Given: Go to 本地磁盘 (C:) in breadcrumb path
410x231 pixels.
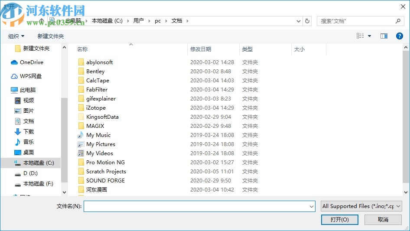Looking at the screenshot, I should (107, 21).
